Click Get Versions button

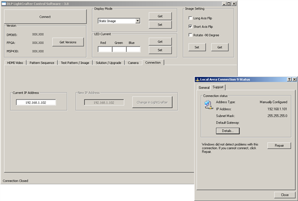click(x=68, y=42)
